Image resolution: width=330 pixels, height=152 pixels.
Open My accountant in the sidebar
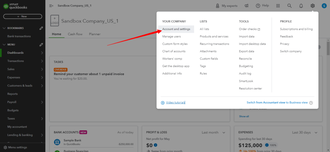click(x=17, y=127)
